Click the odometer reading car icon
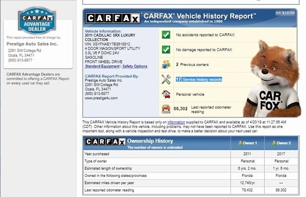The image size is (306, 197). pos(166,109)
